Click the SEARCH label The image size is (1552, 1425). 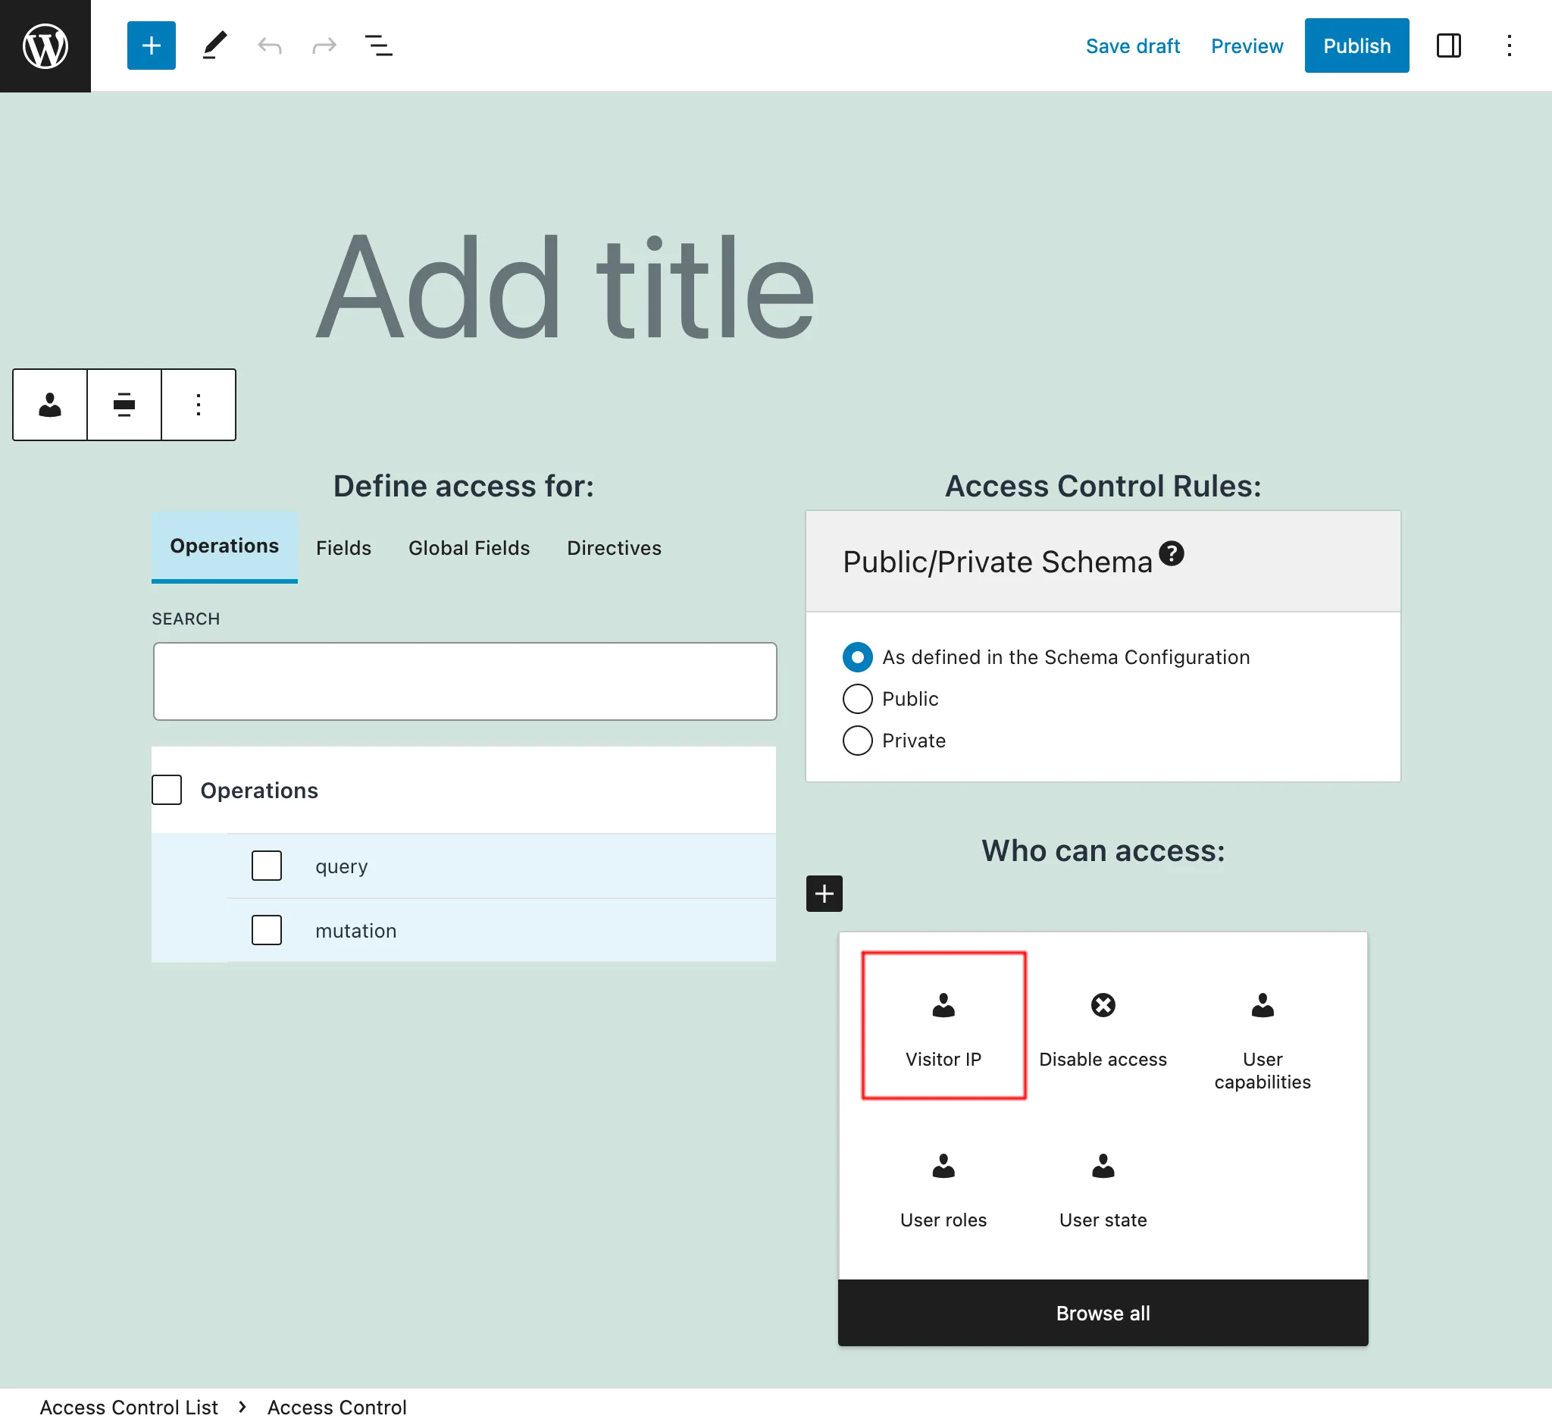pos(186,619)
